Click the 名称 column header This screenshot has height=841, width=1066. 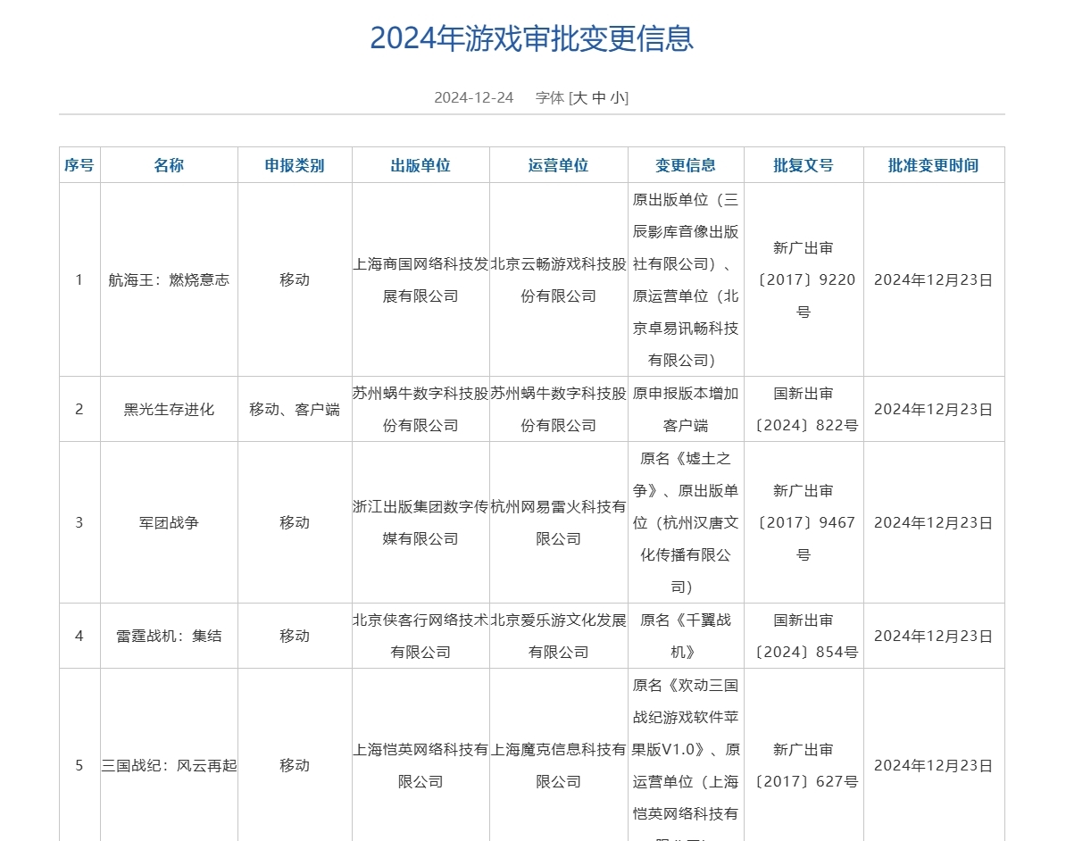pos(170,165)
